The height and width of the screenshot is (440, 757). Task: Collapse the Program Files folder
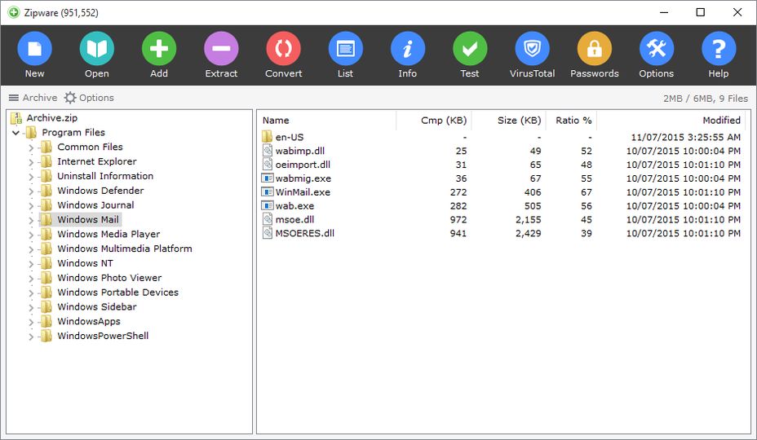click(15, 133)
